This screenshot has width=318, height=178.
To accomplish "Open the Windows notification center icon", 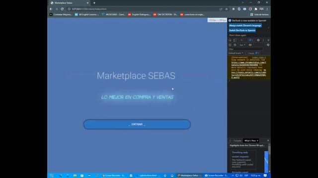I will pyautogui.click(x=265, y=176).
